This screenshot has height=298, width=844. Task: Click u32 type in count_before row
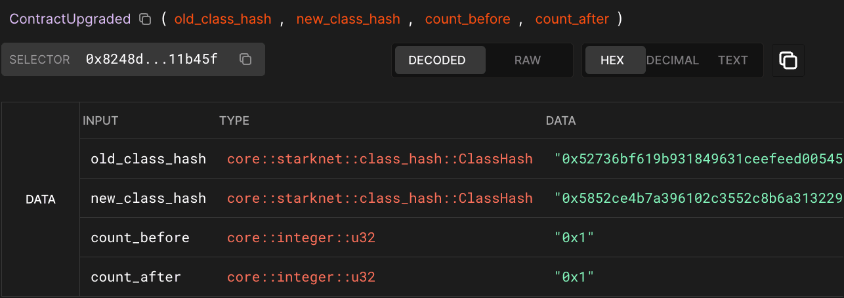pos(301,238)
